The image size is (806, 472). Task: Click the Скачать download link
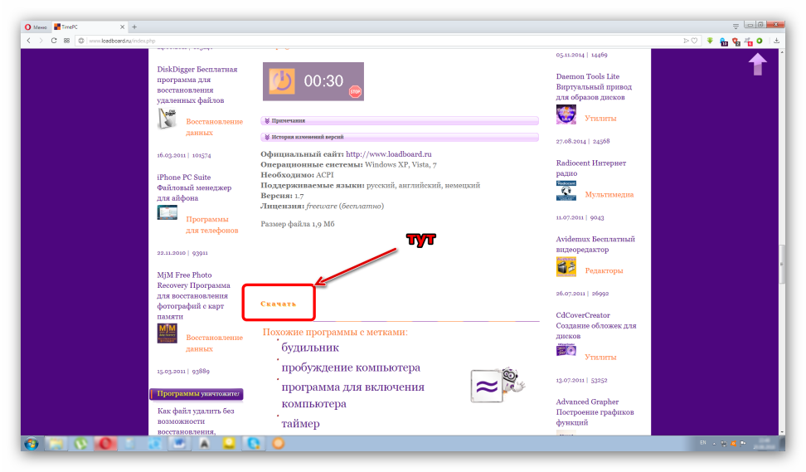click(x=278, y=304)
